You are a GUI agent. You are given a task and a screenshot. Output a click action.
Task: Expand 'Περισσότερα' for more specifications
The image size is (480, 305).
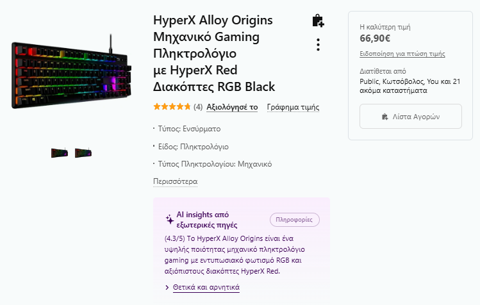pos(175,181)
